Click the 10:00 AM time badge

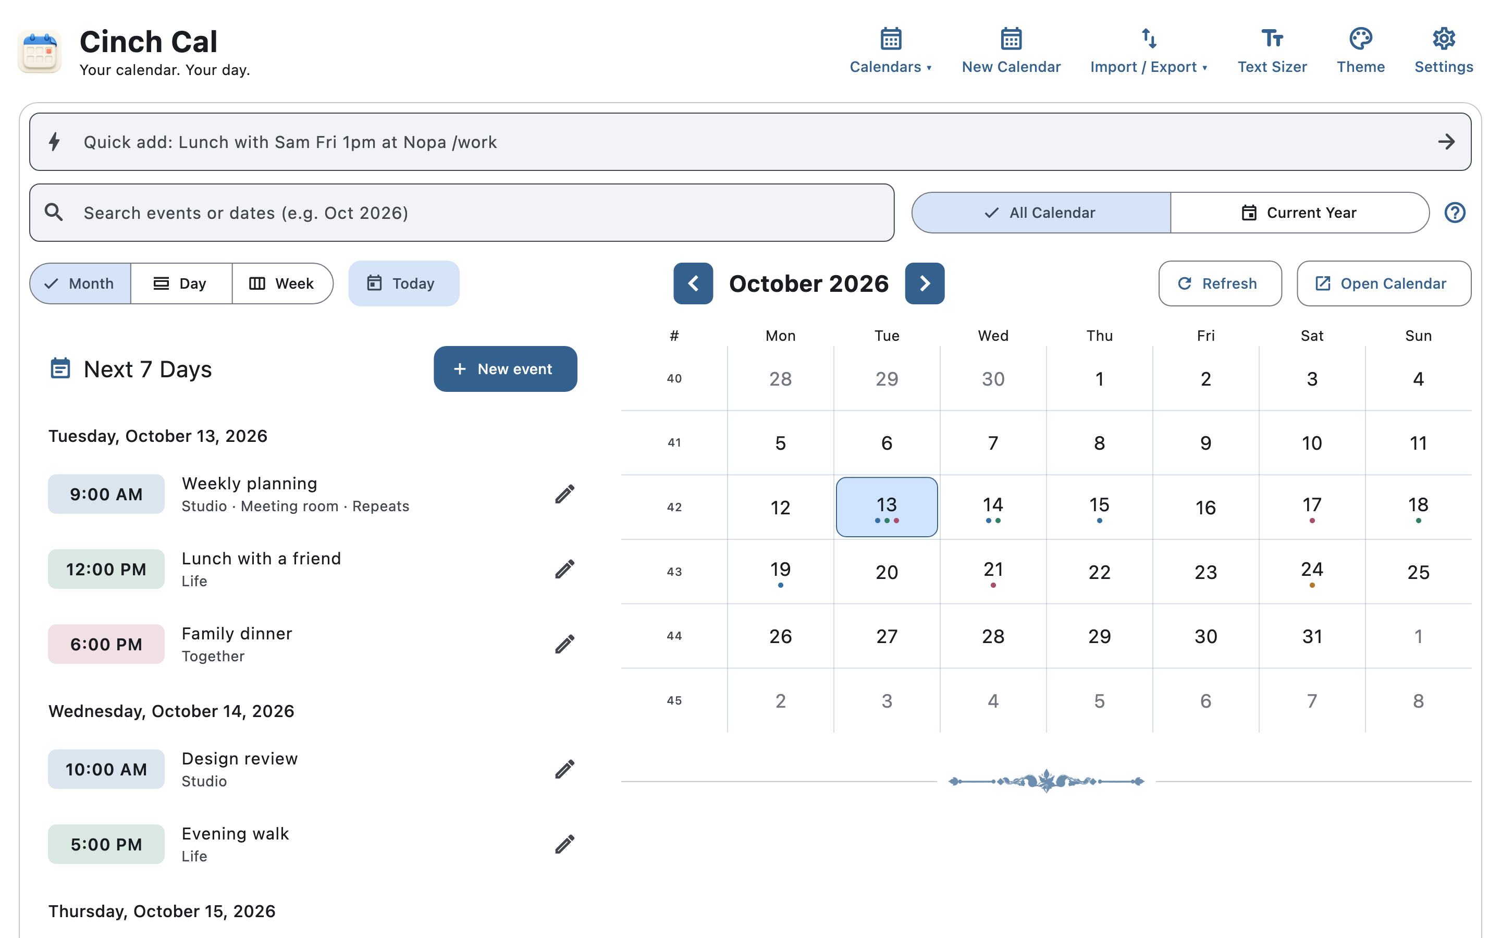tap(106, 769)
